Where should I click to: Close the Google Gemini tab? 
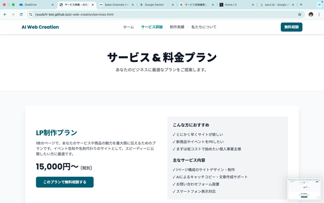tap(173, 5)
